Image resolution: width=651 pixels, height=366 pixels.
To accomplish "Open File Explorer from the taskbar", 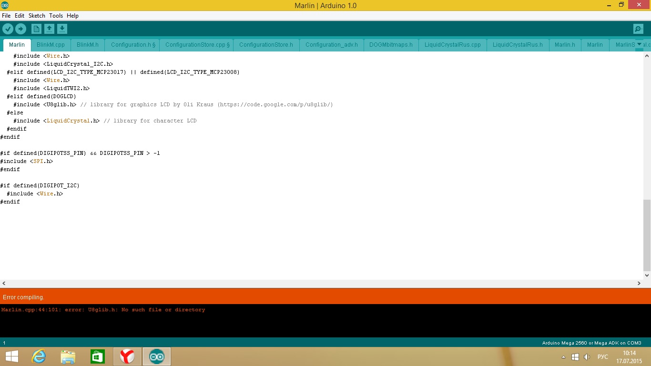I will point(68,356).
